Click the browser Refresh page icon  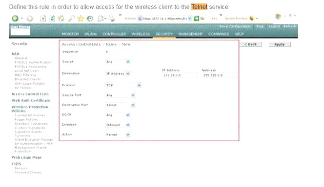point(52,19)
